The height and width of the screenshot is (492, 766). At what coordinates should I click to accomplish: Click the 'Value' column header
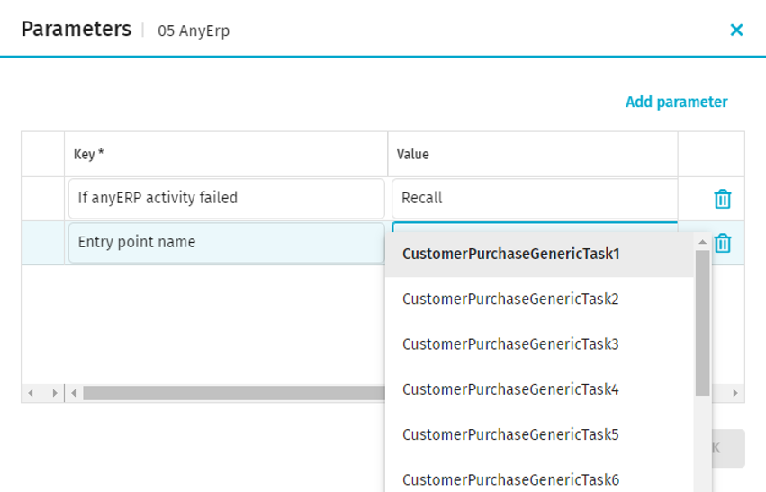coord(534,154)
